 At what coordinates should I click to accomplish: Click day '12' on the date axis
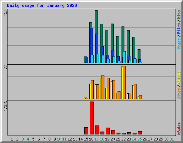point(70,139)
